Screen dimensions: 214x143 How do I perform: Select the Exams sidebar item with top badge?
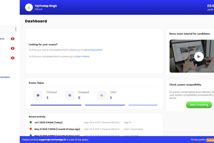pos(3,39)
